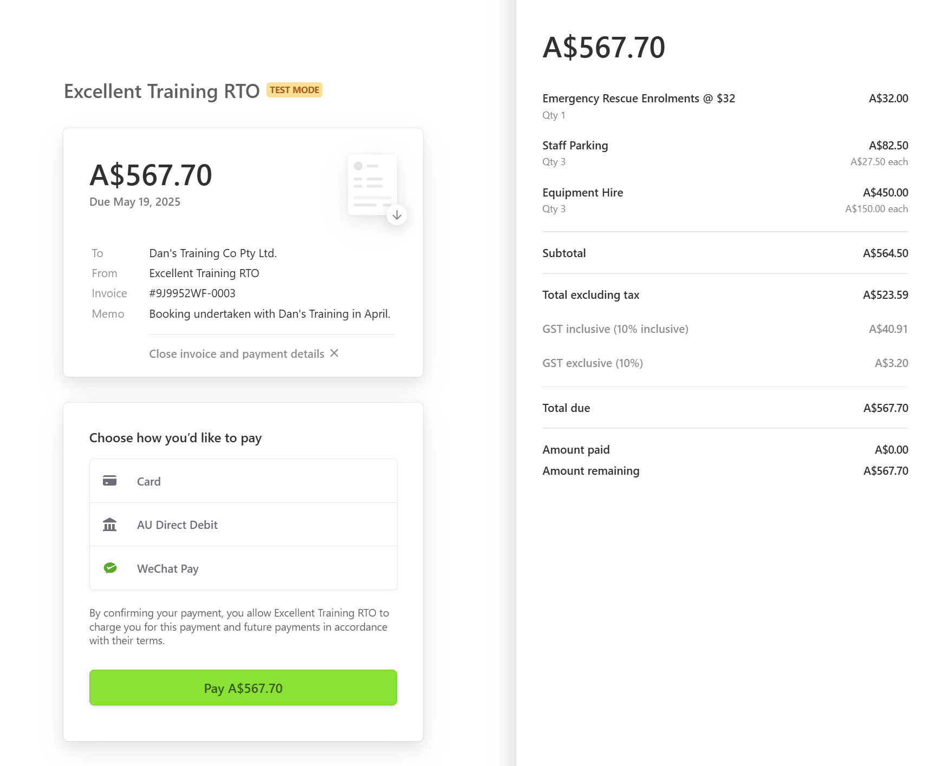The image size is (928, 766).
Task: Click the X icon beside Close invoice details
Action: [x=334, y=353]
